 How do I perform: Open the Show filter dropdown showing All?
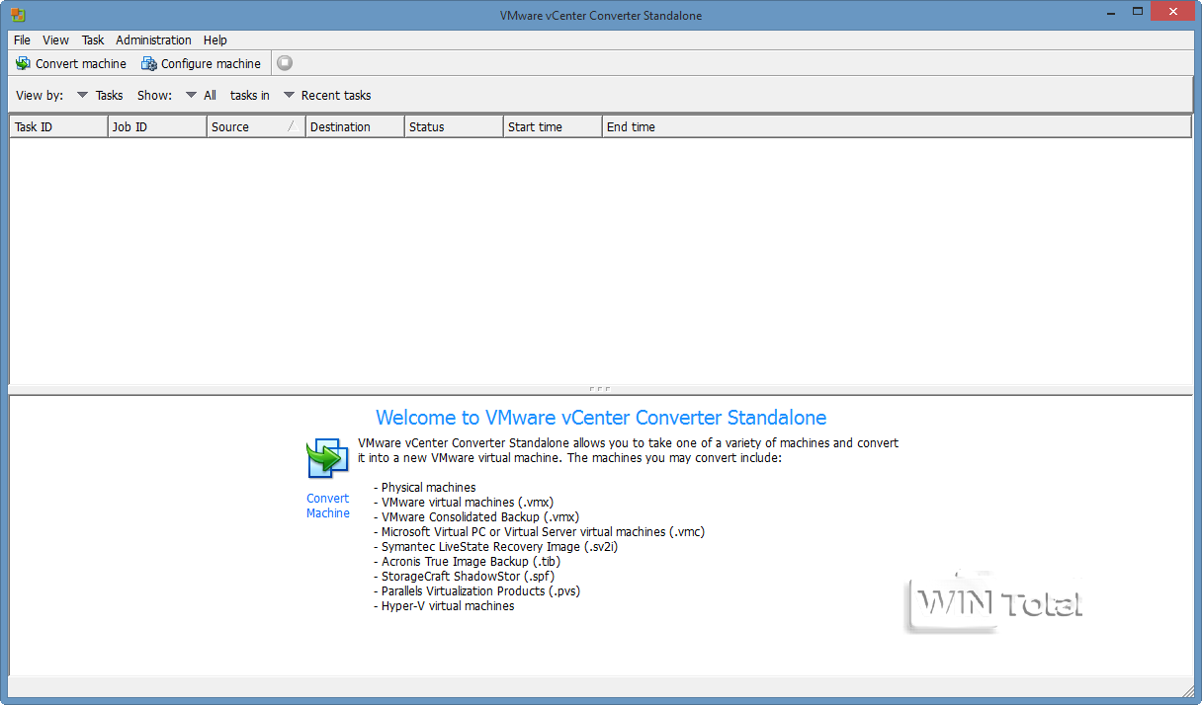click(x=193, y=95)
